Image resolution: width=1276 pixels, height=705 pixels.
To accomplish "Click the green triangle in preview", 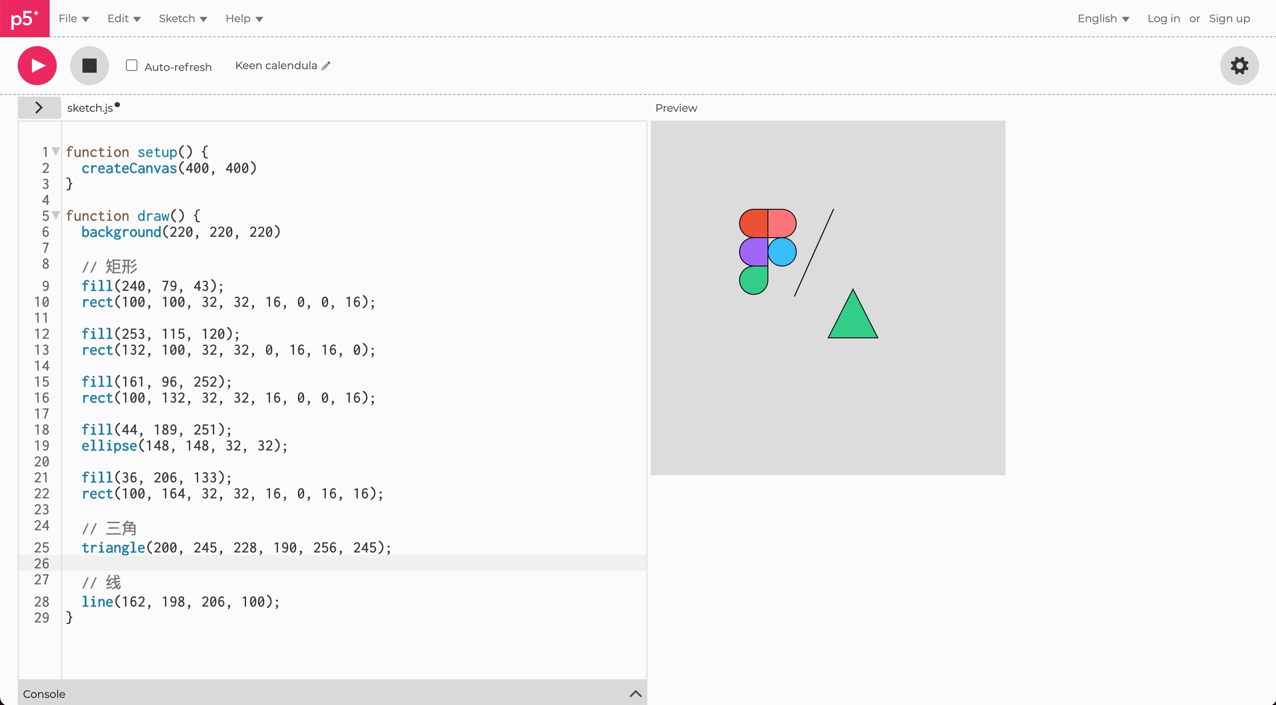I will [853, 320].
